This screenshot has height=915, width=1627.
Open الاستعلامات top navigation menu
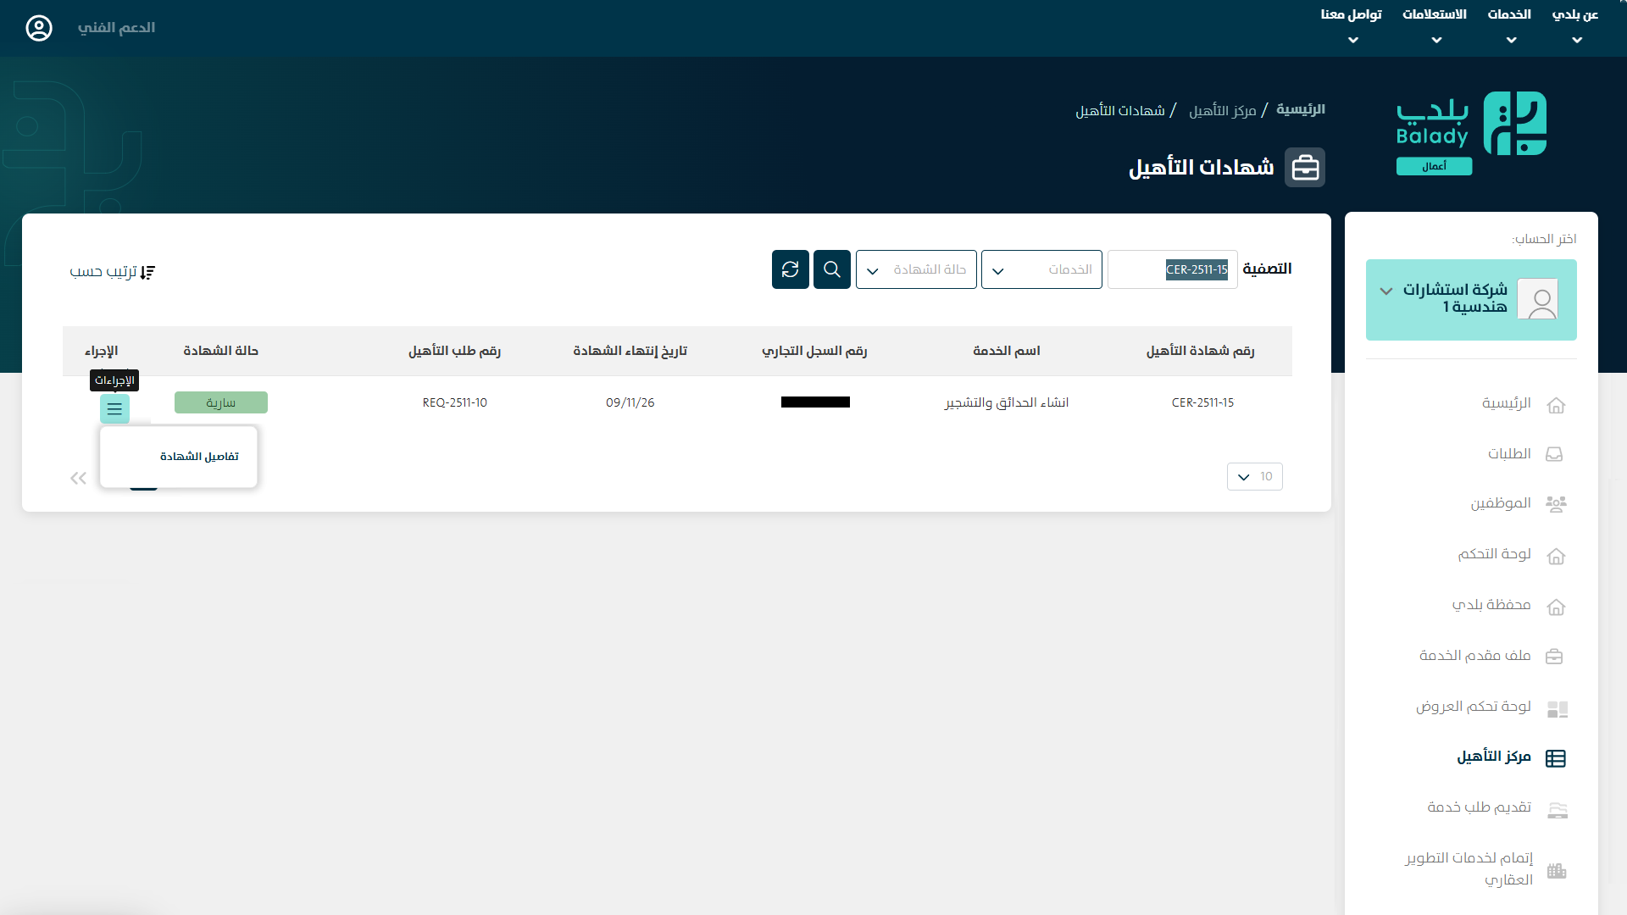pos(1434,25)
